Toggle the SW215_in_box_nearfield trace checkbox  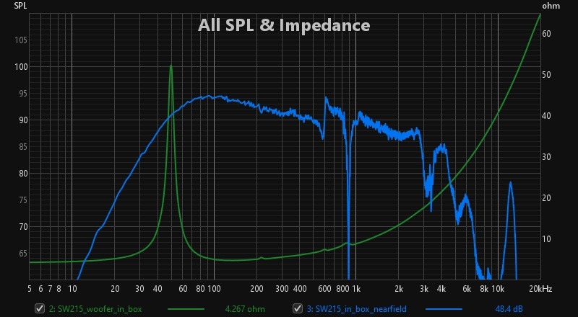[x=298, y=308]
